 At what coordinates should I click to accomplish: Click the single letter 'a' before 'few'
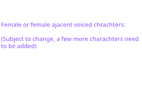pos(58,40)
